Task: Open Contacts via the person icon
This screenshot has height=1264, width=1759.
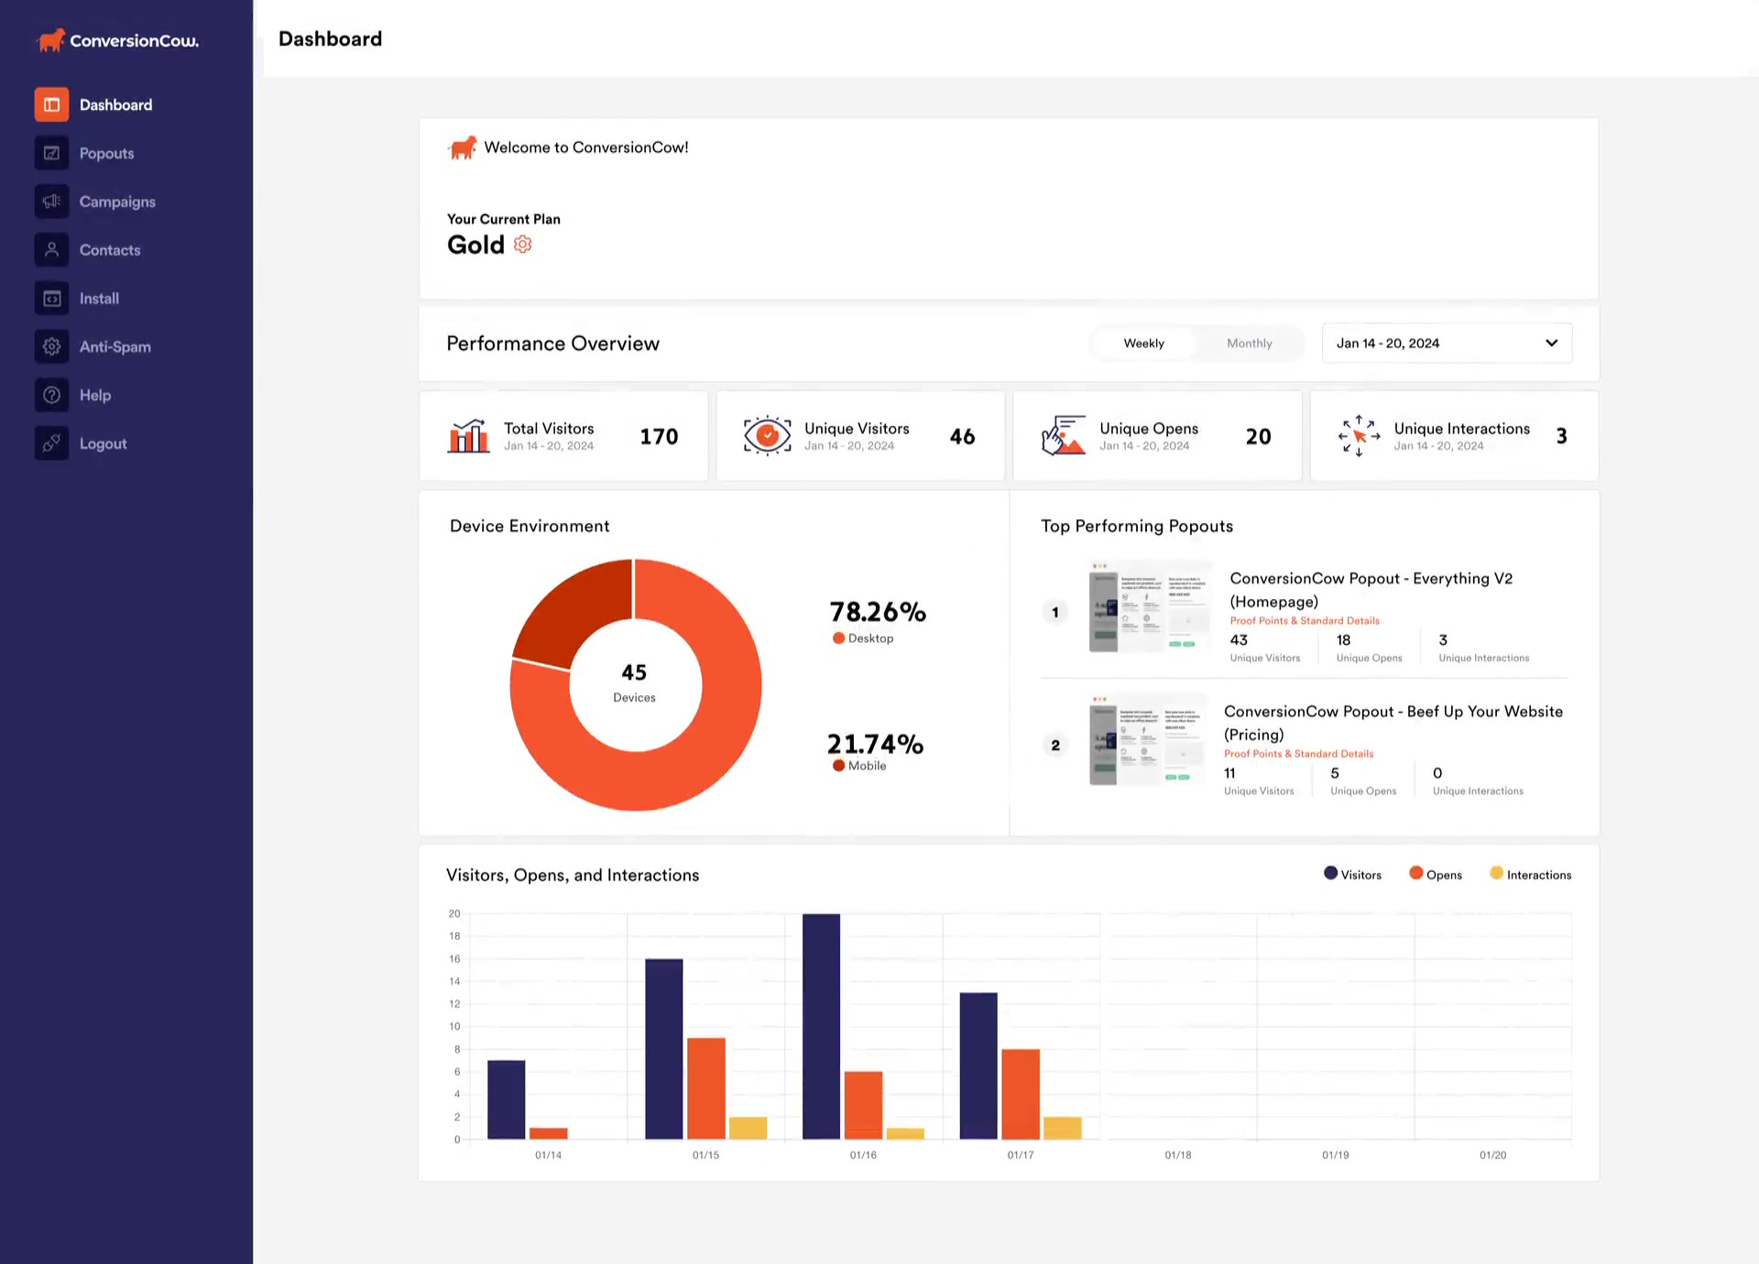Action: [51, 249]
